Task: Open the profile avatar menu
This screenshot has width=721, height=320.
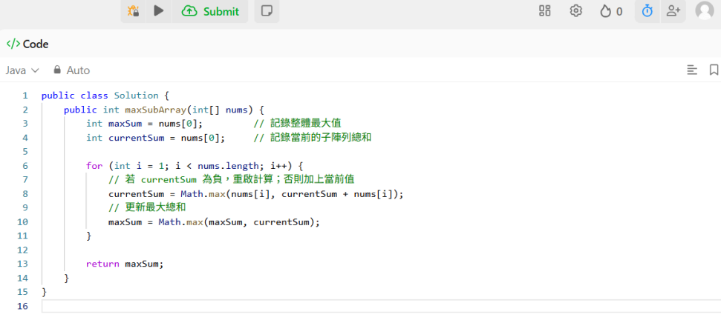Action: point(705,10)
